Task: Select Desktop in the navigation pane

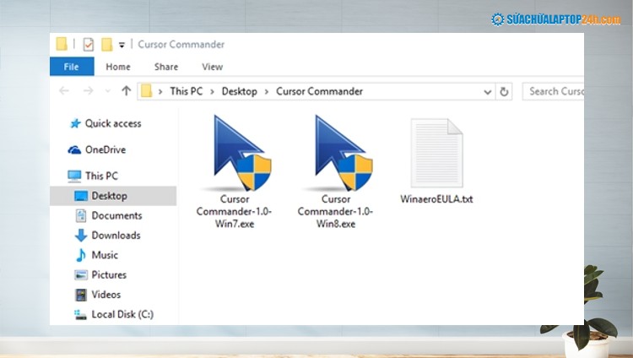Action: [x=113, y=196]
